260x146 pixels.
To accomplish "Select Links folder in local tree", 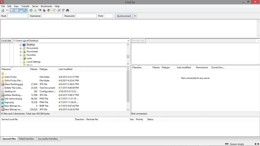I will (x=29, y=58).
